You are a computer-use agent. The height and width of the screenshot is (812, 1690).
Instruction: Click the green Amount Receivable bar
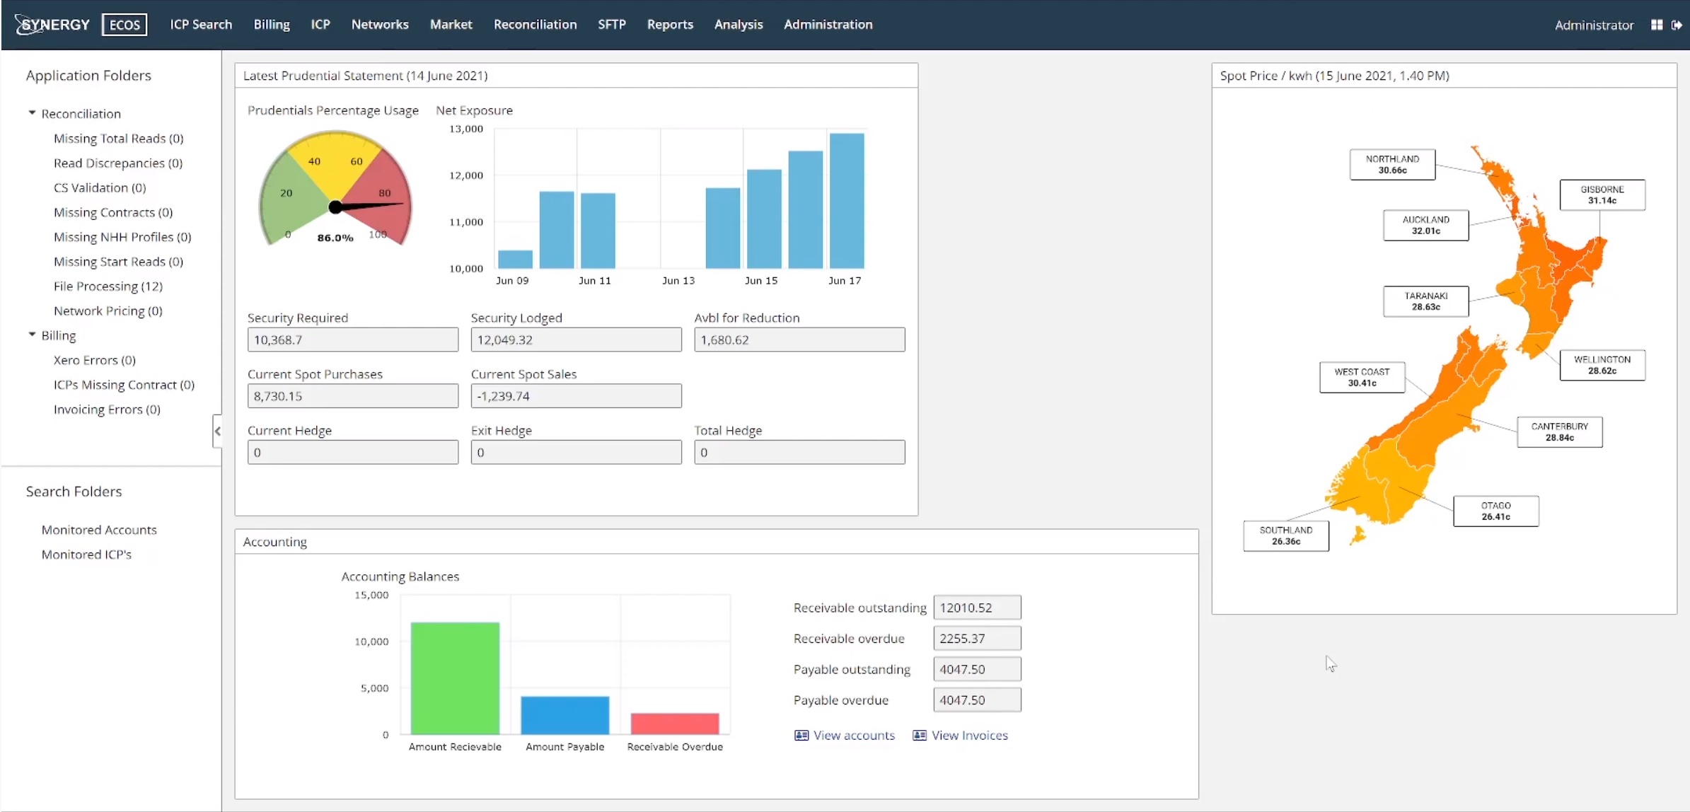pos(455,678)
